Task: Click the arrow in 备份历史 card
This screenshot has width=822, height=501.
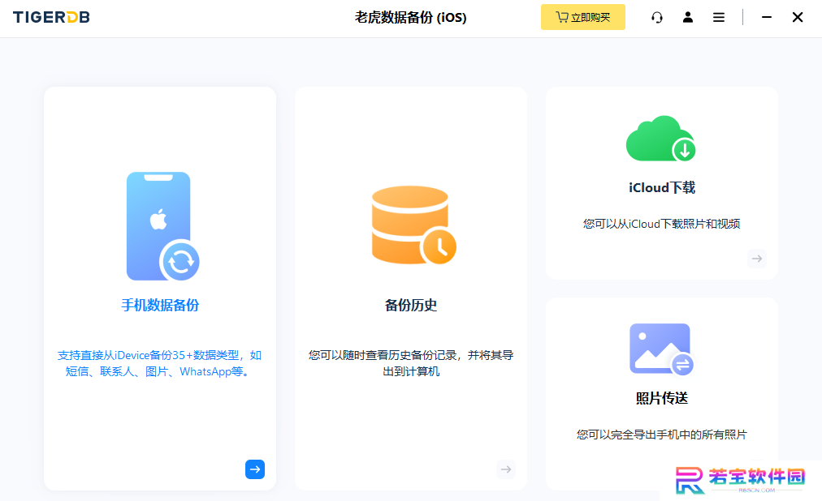Action: tap(506, 469)
